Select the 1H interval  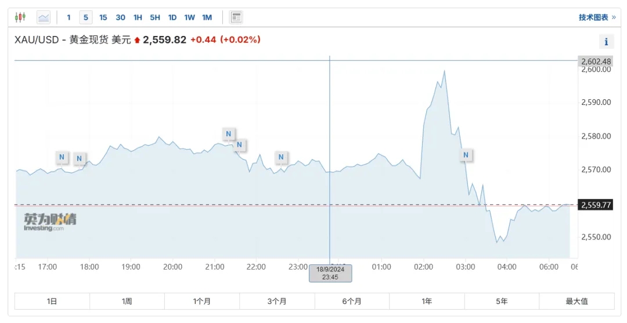pos(138,17)
